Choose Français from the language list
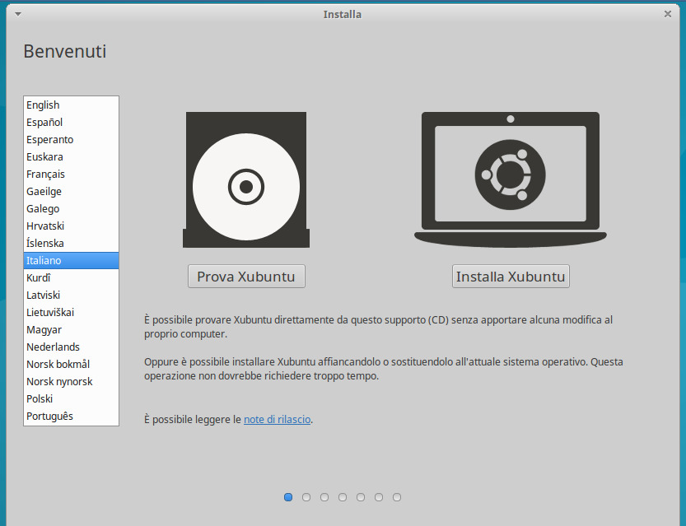 71,174
